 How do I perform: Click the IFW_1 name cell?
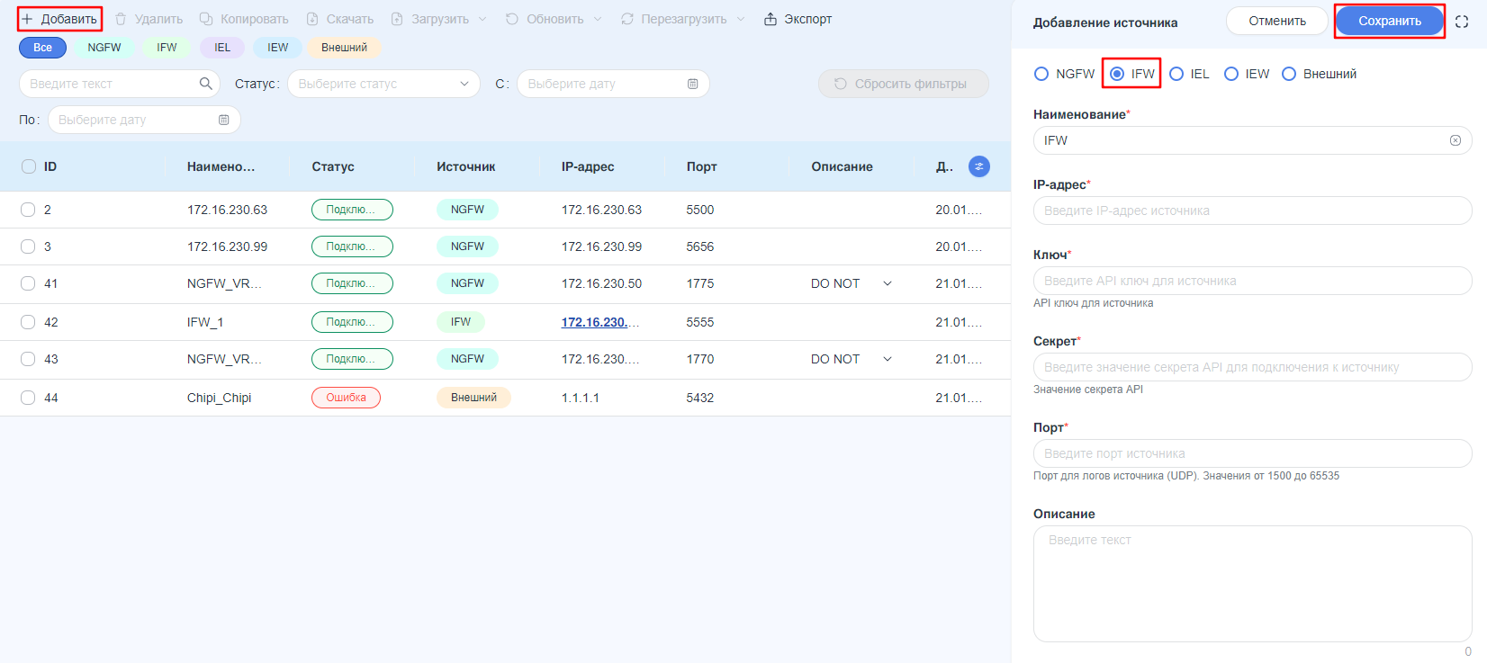tap(205, 322)
